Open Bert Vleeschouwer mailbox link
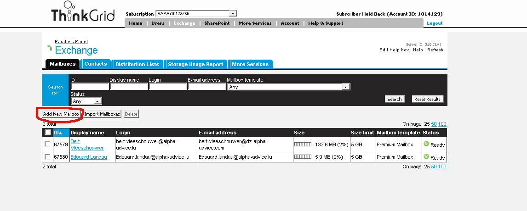Screen dimensions: 527x211 point(87,144)
